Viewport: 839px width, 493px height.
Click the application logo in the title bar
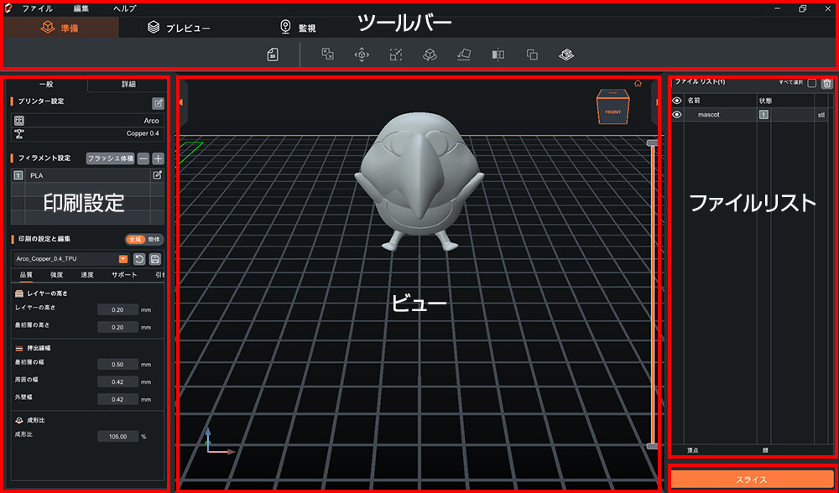8,8
